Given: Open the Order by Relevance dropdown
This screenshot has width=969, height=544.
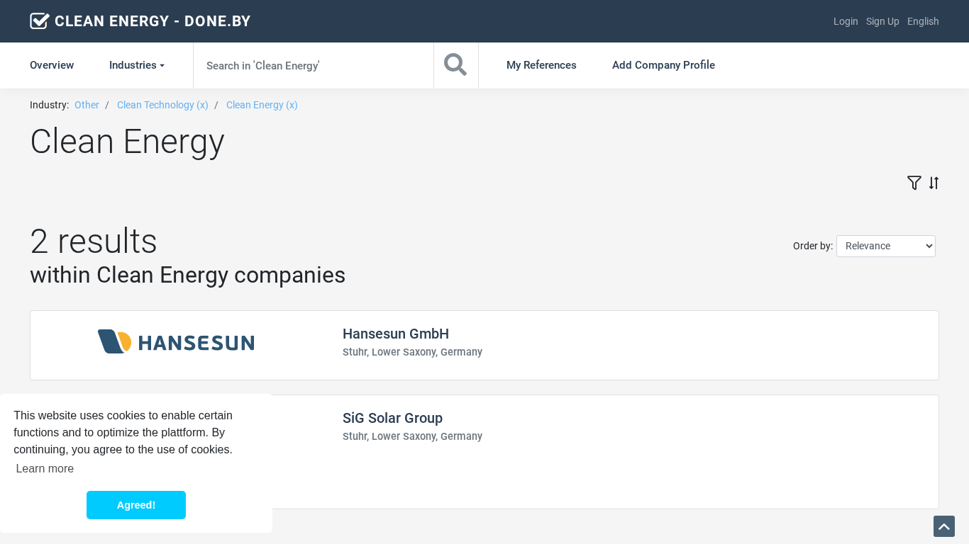Looking at the screenshot, I should tap(885, 246).
